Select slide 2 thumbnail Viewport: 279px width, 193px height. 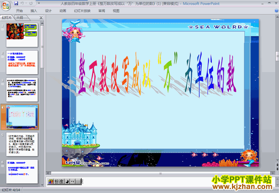(x=22, y=63)
